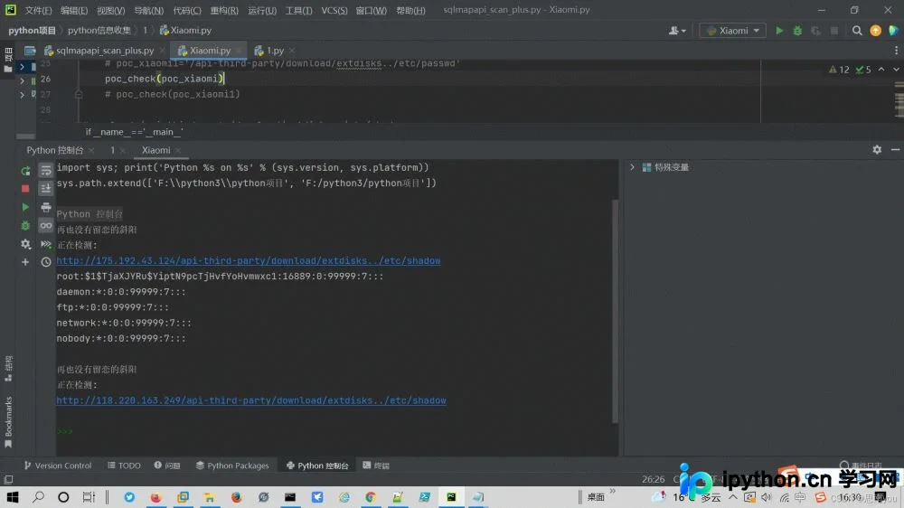Viewport: 904px width, 508px height.
Task: Select the Xiaomi.py editor tab
Action: coord(210,51)
